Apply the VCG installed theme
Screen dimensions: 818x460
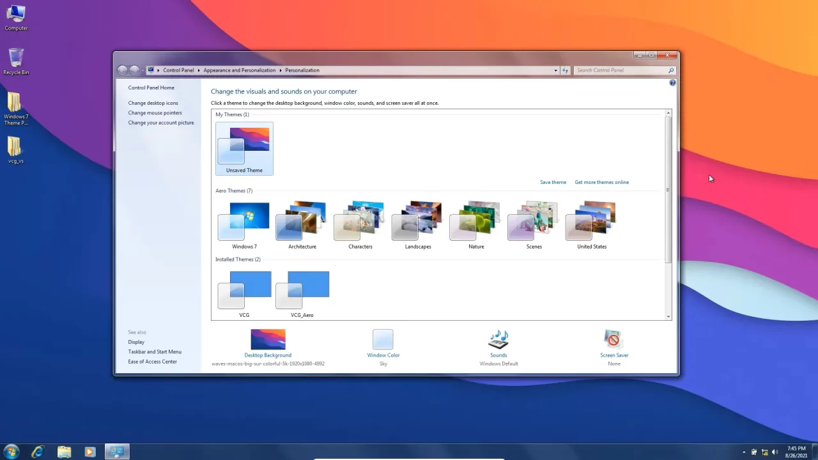click(244, 293)
